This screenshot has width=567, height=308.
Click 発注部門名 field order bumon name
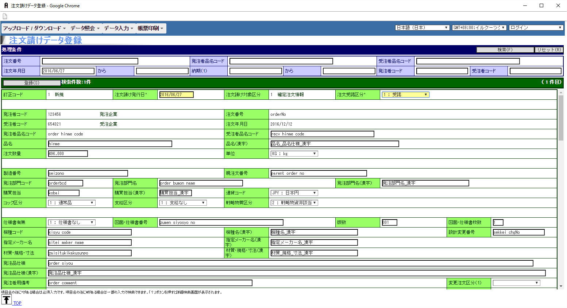pyautogui.click(x=201, y=183)
